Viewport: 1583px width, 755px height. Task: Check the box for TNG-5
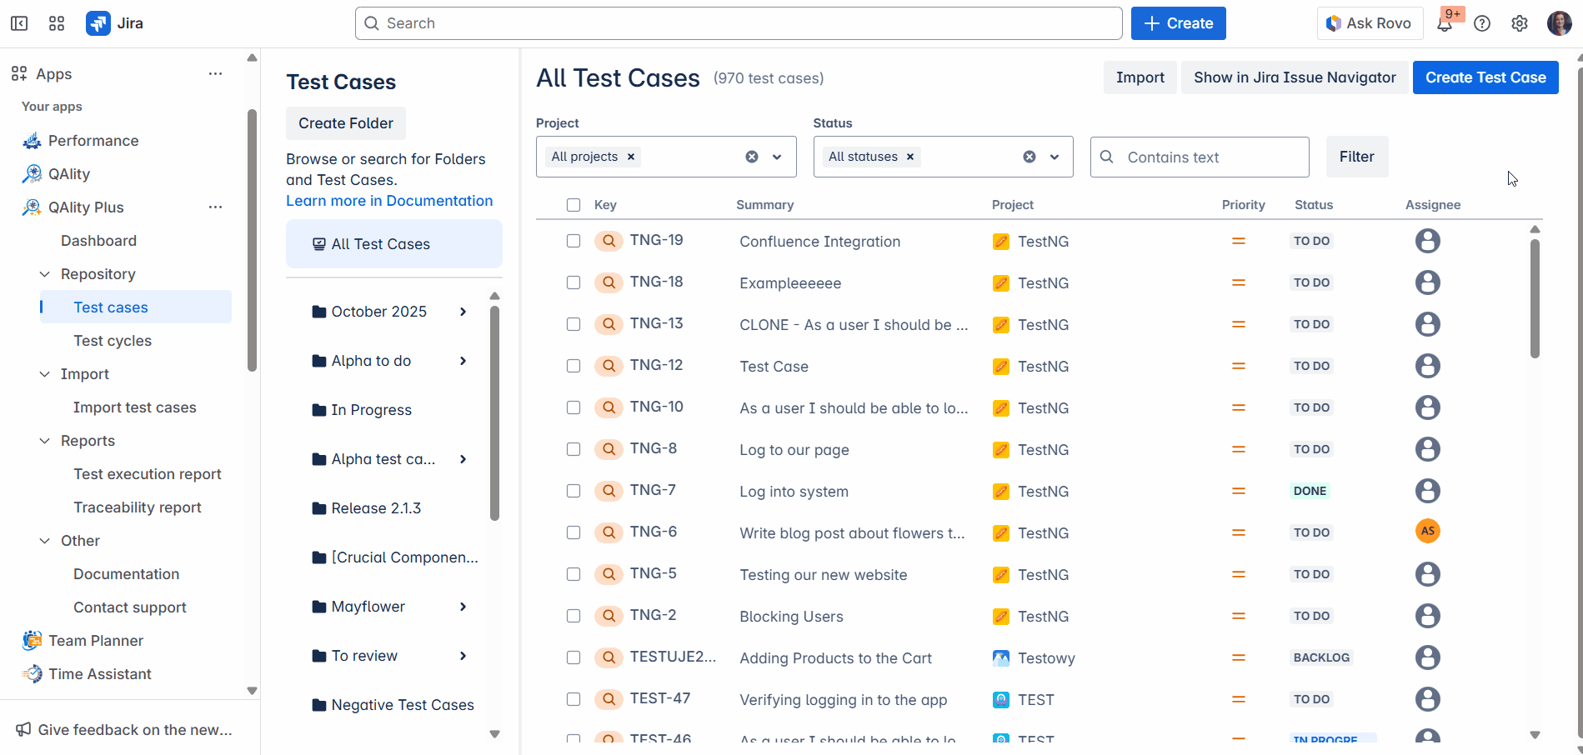click(x=574, y=574)
